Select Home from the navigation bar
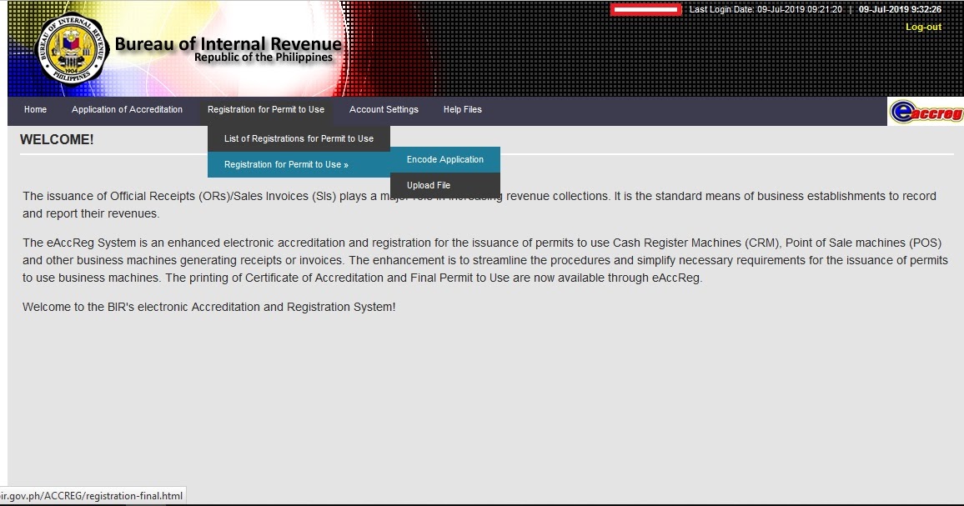The image size is (964, 506). pos(35,109)
